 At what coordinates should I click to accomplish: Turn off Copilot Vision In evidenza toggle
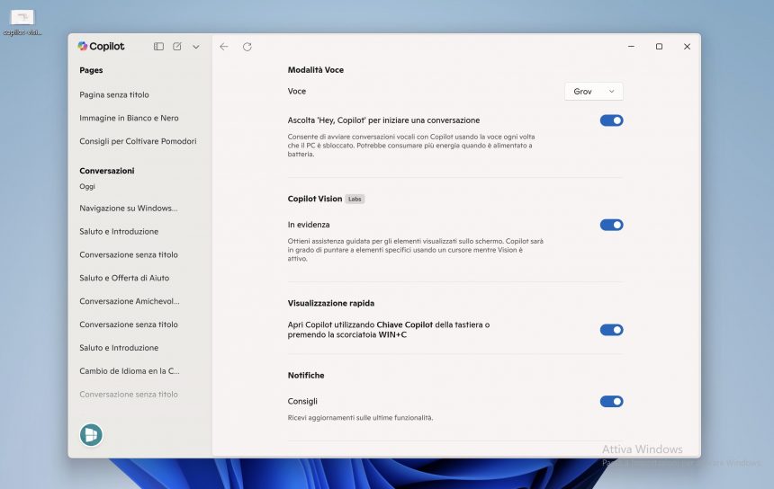(x=611, y=225)
